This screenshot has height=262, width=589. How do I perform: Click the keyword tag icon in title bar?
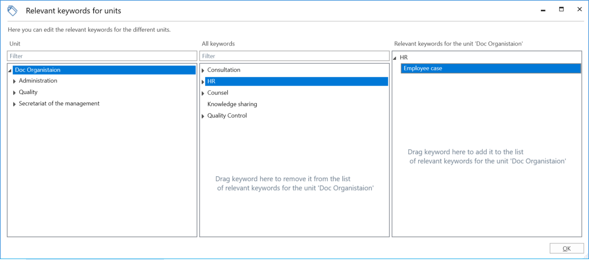point(13,10)
